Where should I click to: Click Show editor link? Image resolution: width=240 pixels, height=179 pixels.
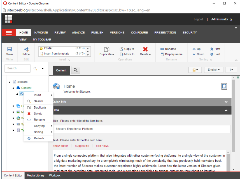tap(60, 146)
